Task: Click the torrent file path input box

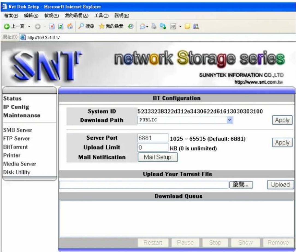Action: [144, 185]
